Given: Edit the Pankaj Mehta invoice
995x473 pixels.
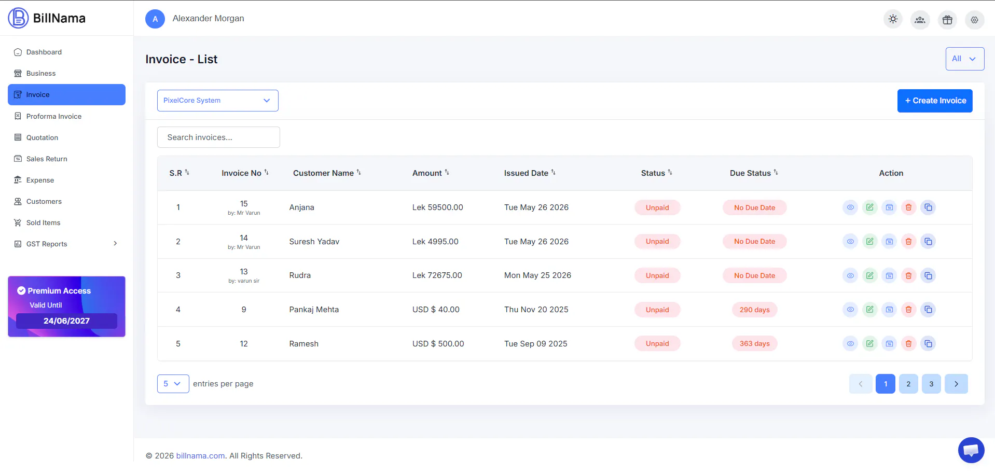Looking at the screenshot, I should point(869,310).
